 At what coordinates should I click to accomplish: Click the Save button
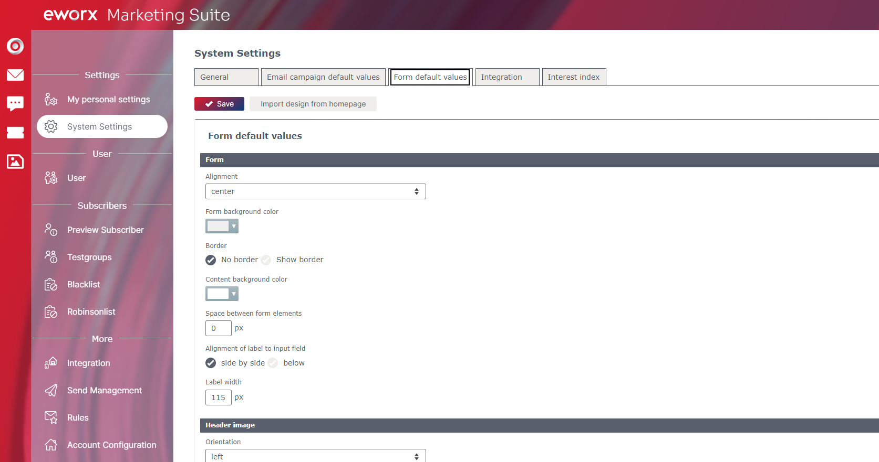pos(219,104)
